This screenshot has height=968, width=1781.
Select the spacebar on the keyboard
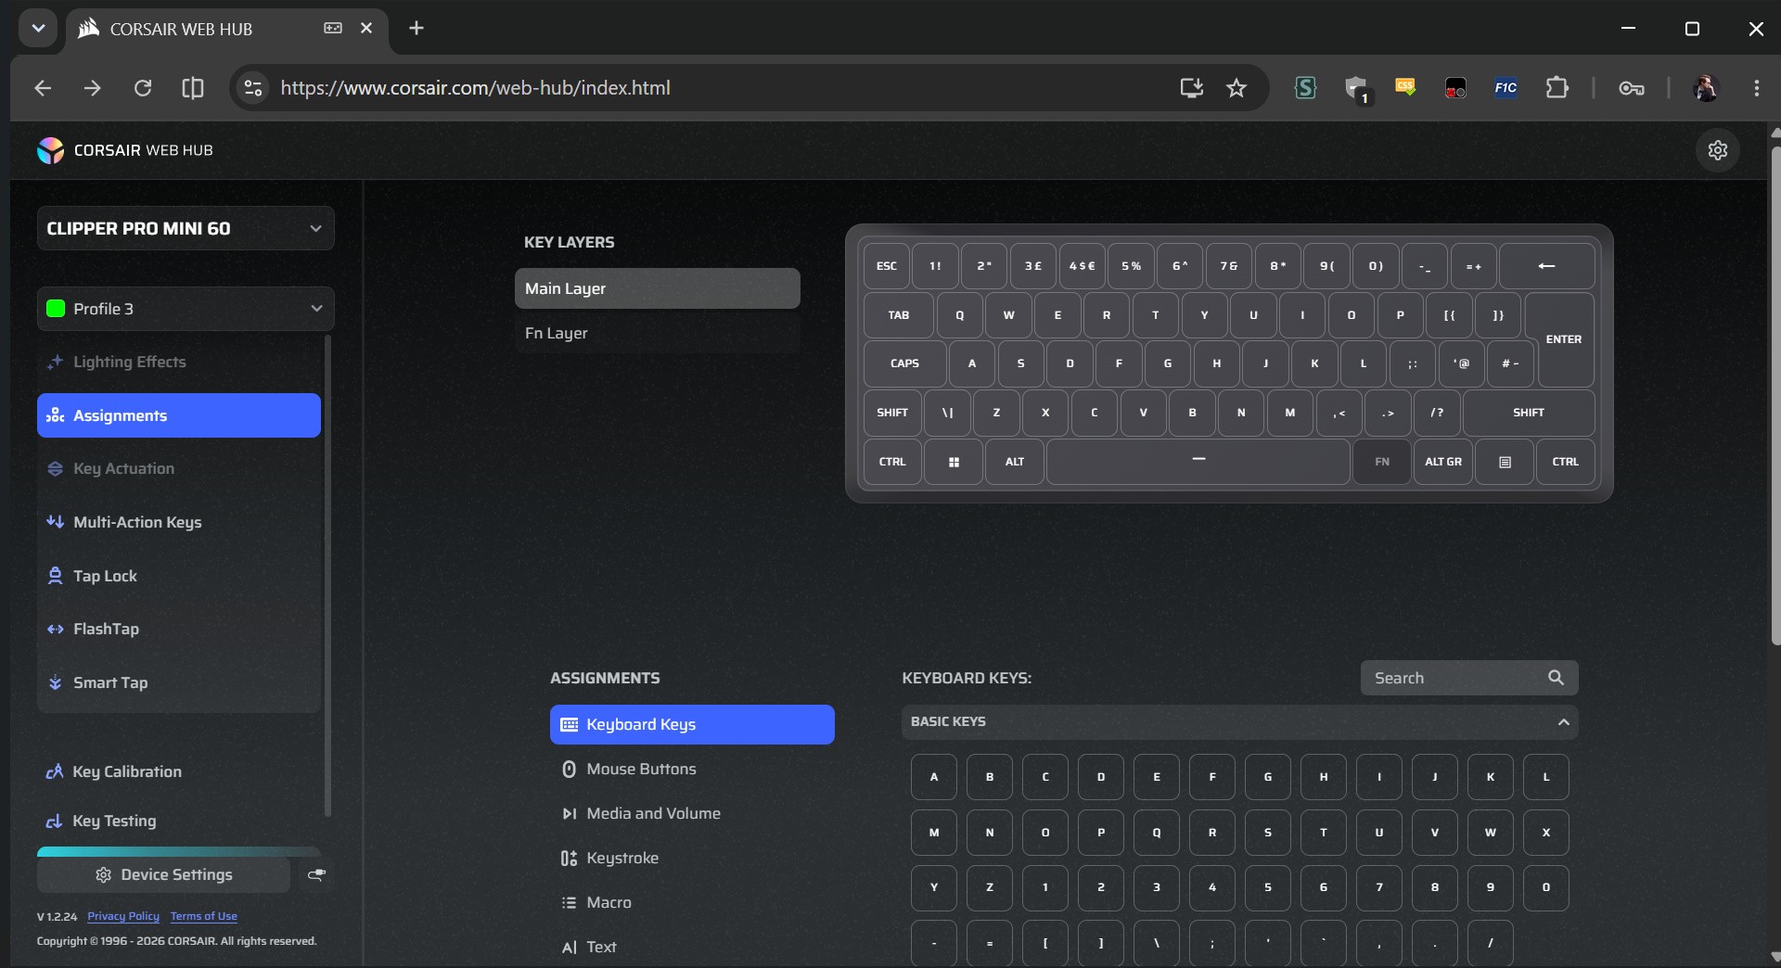click(x=1198, y=462)
